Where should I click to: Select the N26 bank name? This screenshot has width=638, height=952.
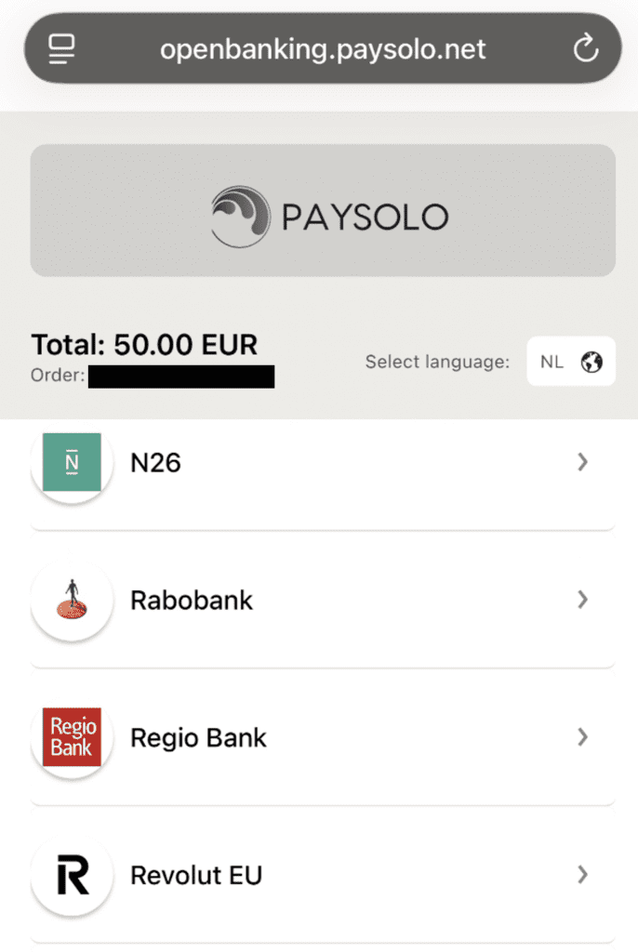(155, 463)
